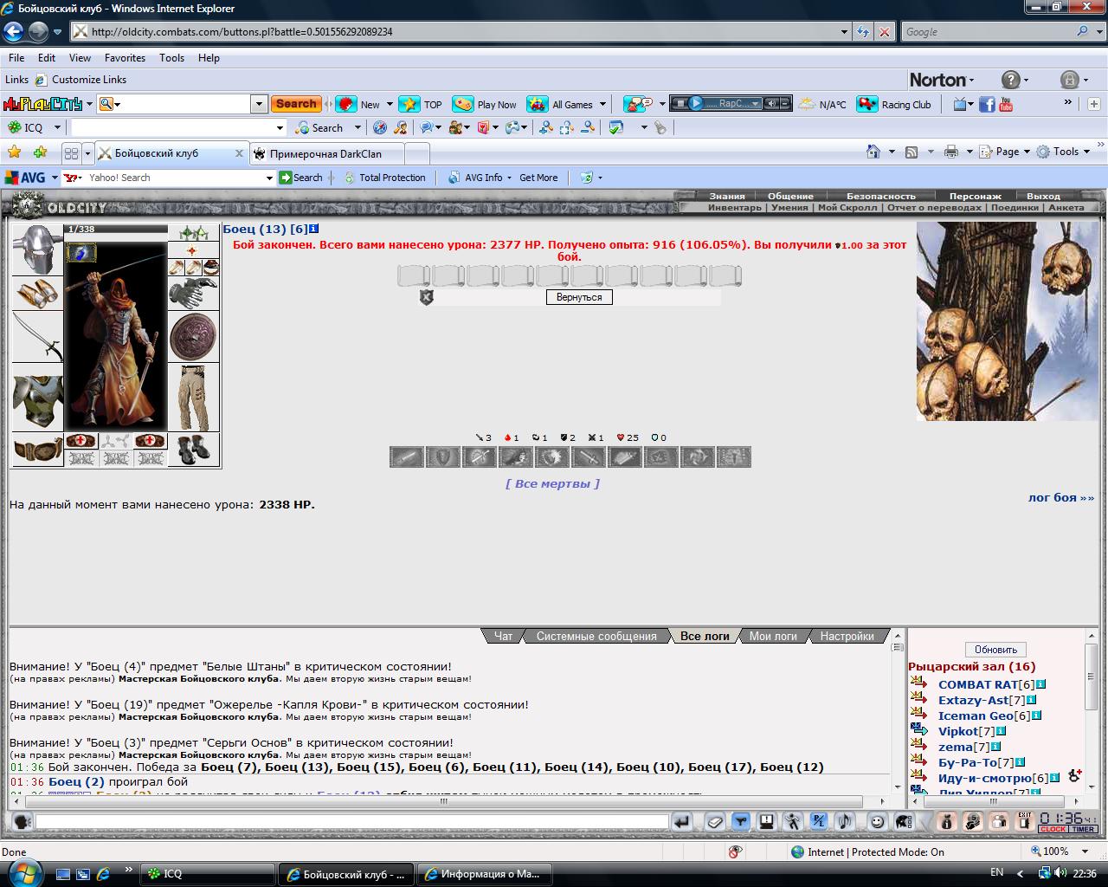Click the orange Search button
This screenshot has height=887, width=1108.
(x=296, y=104)
